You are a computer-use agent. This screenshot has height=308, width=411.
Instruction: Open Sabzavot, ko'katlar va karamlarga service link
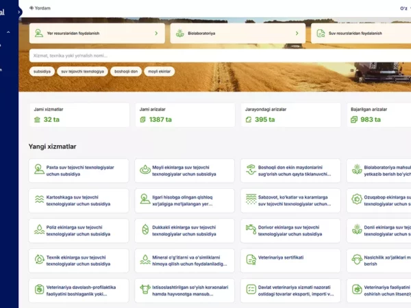click(x=289, y=199)
